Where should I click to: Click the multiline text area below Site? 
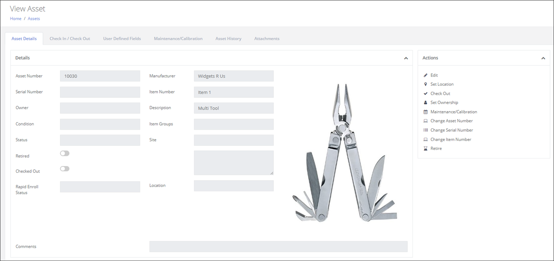point(234,163)
